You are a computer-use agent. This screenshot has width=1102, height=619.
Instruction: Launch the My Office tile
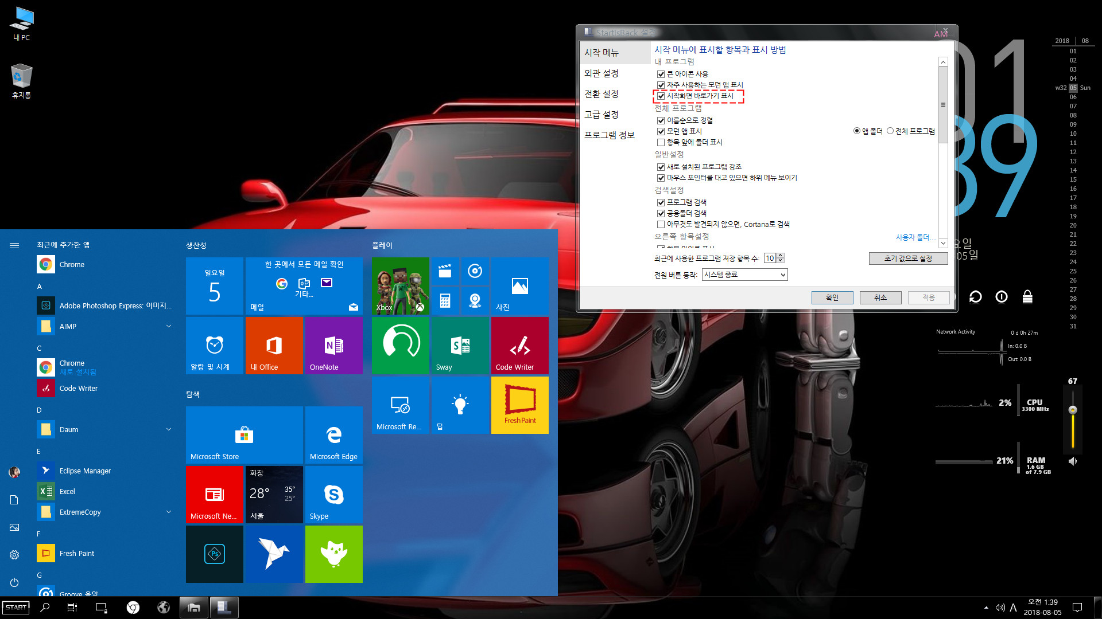point(274,346)
